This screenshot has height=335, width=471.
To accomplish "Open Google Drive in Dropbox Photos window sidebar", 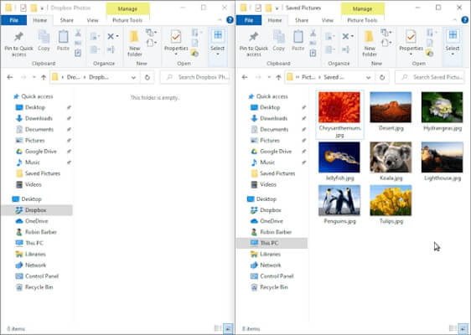I will tap(37, 152).
